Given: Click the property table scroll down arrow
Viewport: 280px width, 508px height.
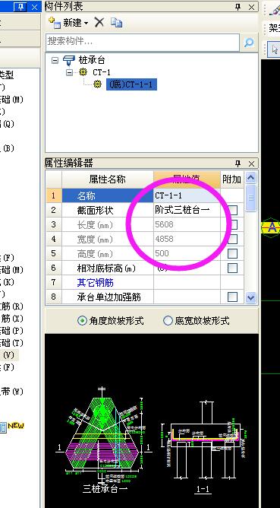Looking at the screenshot, I should (251, 297).
